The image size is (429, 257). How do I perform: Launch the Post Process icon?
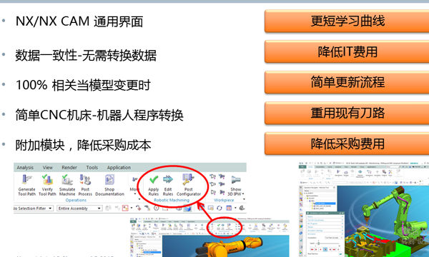click(x=85, y=185)
